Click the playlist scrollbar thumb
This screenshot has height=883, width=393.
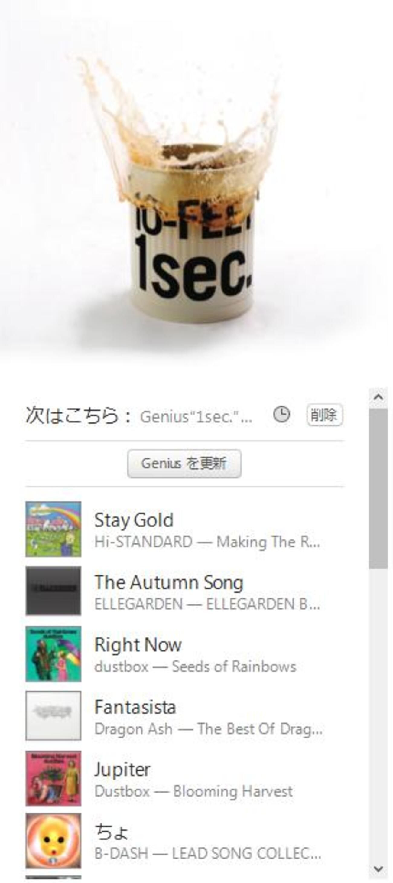click(378, 488)
